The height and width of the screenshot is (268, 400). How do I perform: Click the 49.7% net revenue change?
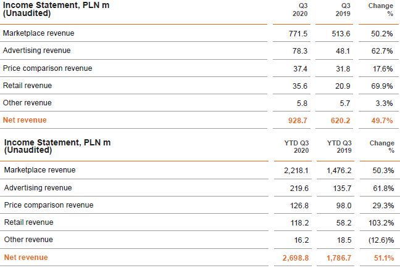(382, 120)
